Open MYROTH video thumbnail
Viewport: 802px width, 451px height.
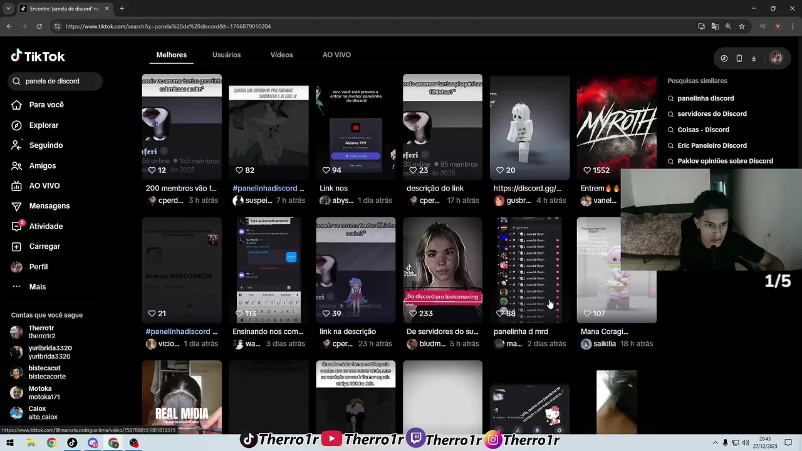[x=617, y=127]
